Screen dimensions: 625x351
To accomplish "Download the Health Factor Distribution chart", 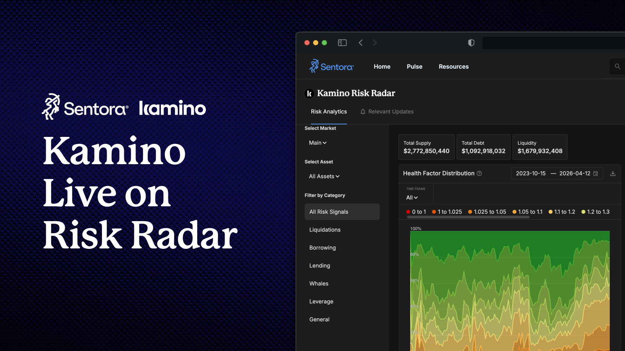I will pos(613,173).
